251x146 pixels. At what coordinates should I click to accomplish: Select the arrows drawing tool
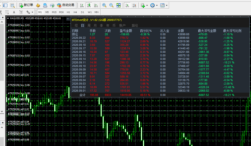point(28,12)
